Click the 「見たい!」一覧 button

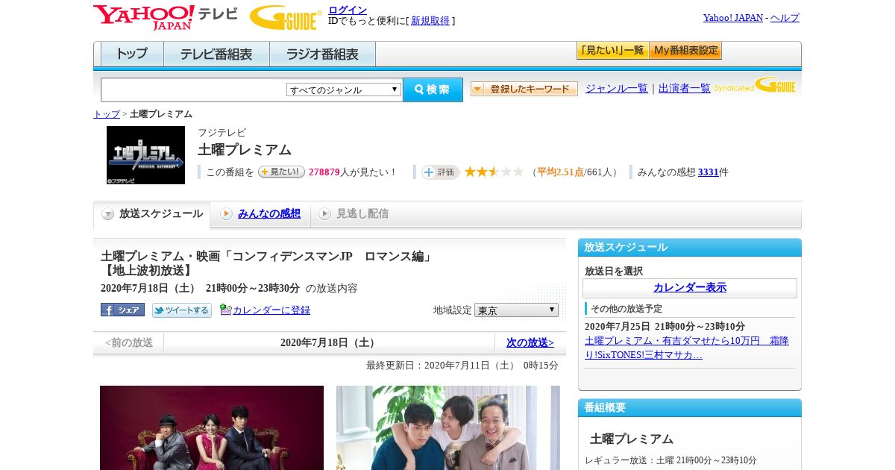click(x=612, y=51)
